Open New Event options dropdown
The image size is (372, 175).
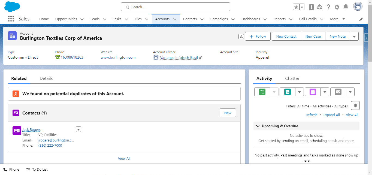[325, 92]
